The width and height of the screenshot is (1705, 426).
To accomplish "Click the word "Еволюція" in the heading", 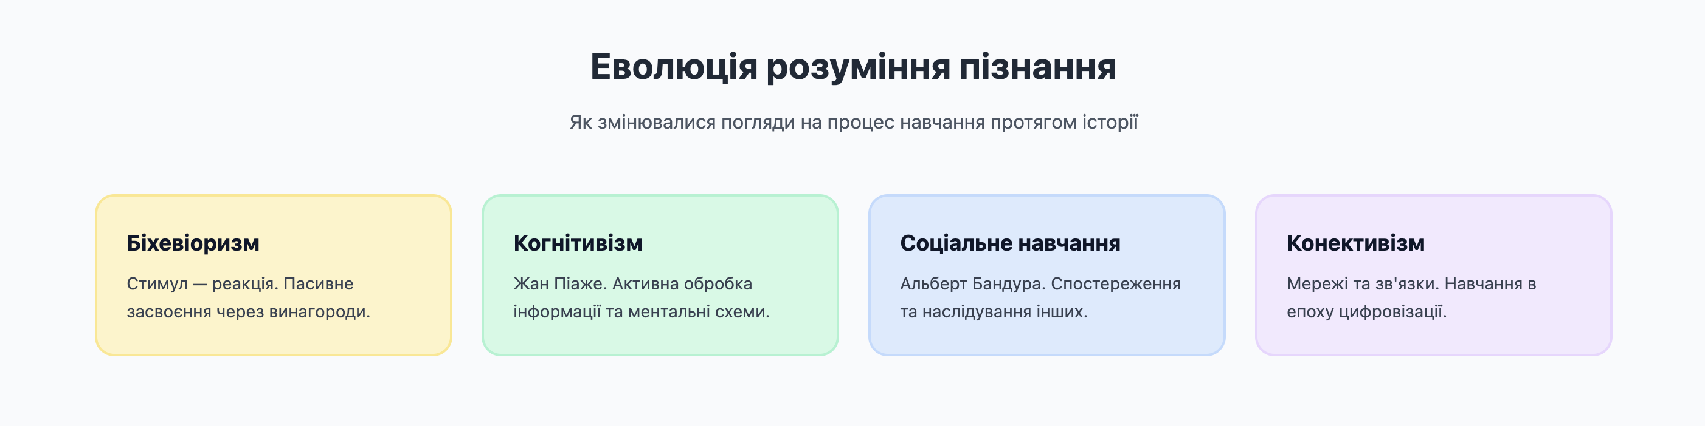I will pos(673,67).
